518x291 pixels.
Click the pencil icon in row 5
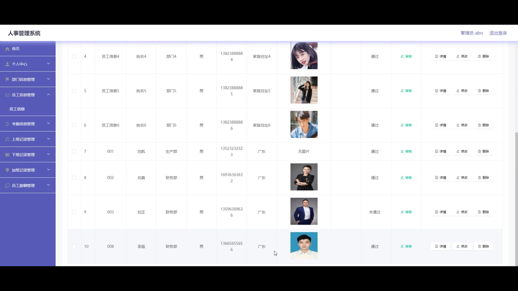(458, 91)
